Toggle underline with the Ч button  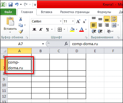tap(47, 30)
